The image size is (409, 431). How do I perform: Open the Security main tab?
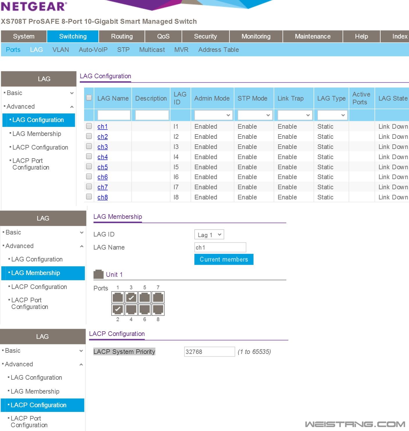(205, 37)
